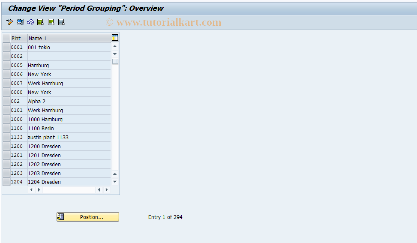Image resolution: width=417 pixels, height=243 pixels.
Task: Click the empty name cell of plant 0002
Action: click(x=69, y=57)
